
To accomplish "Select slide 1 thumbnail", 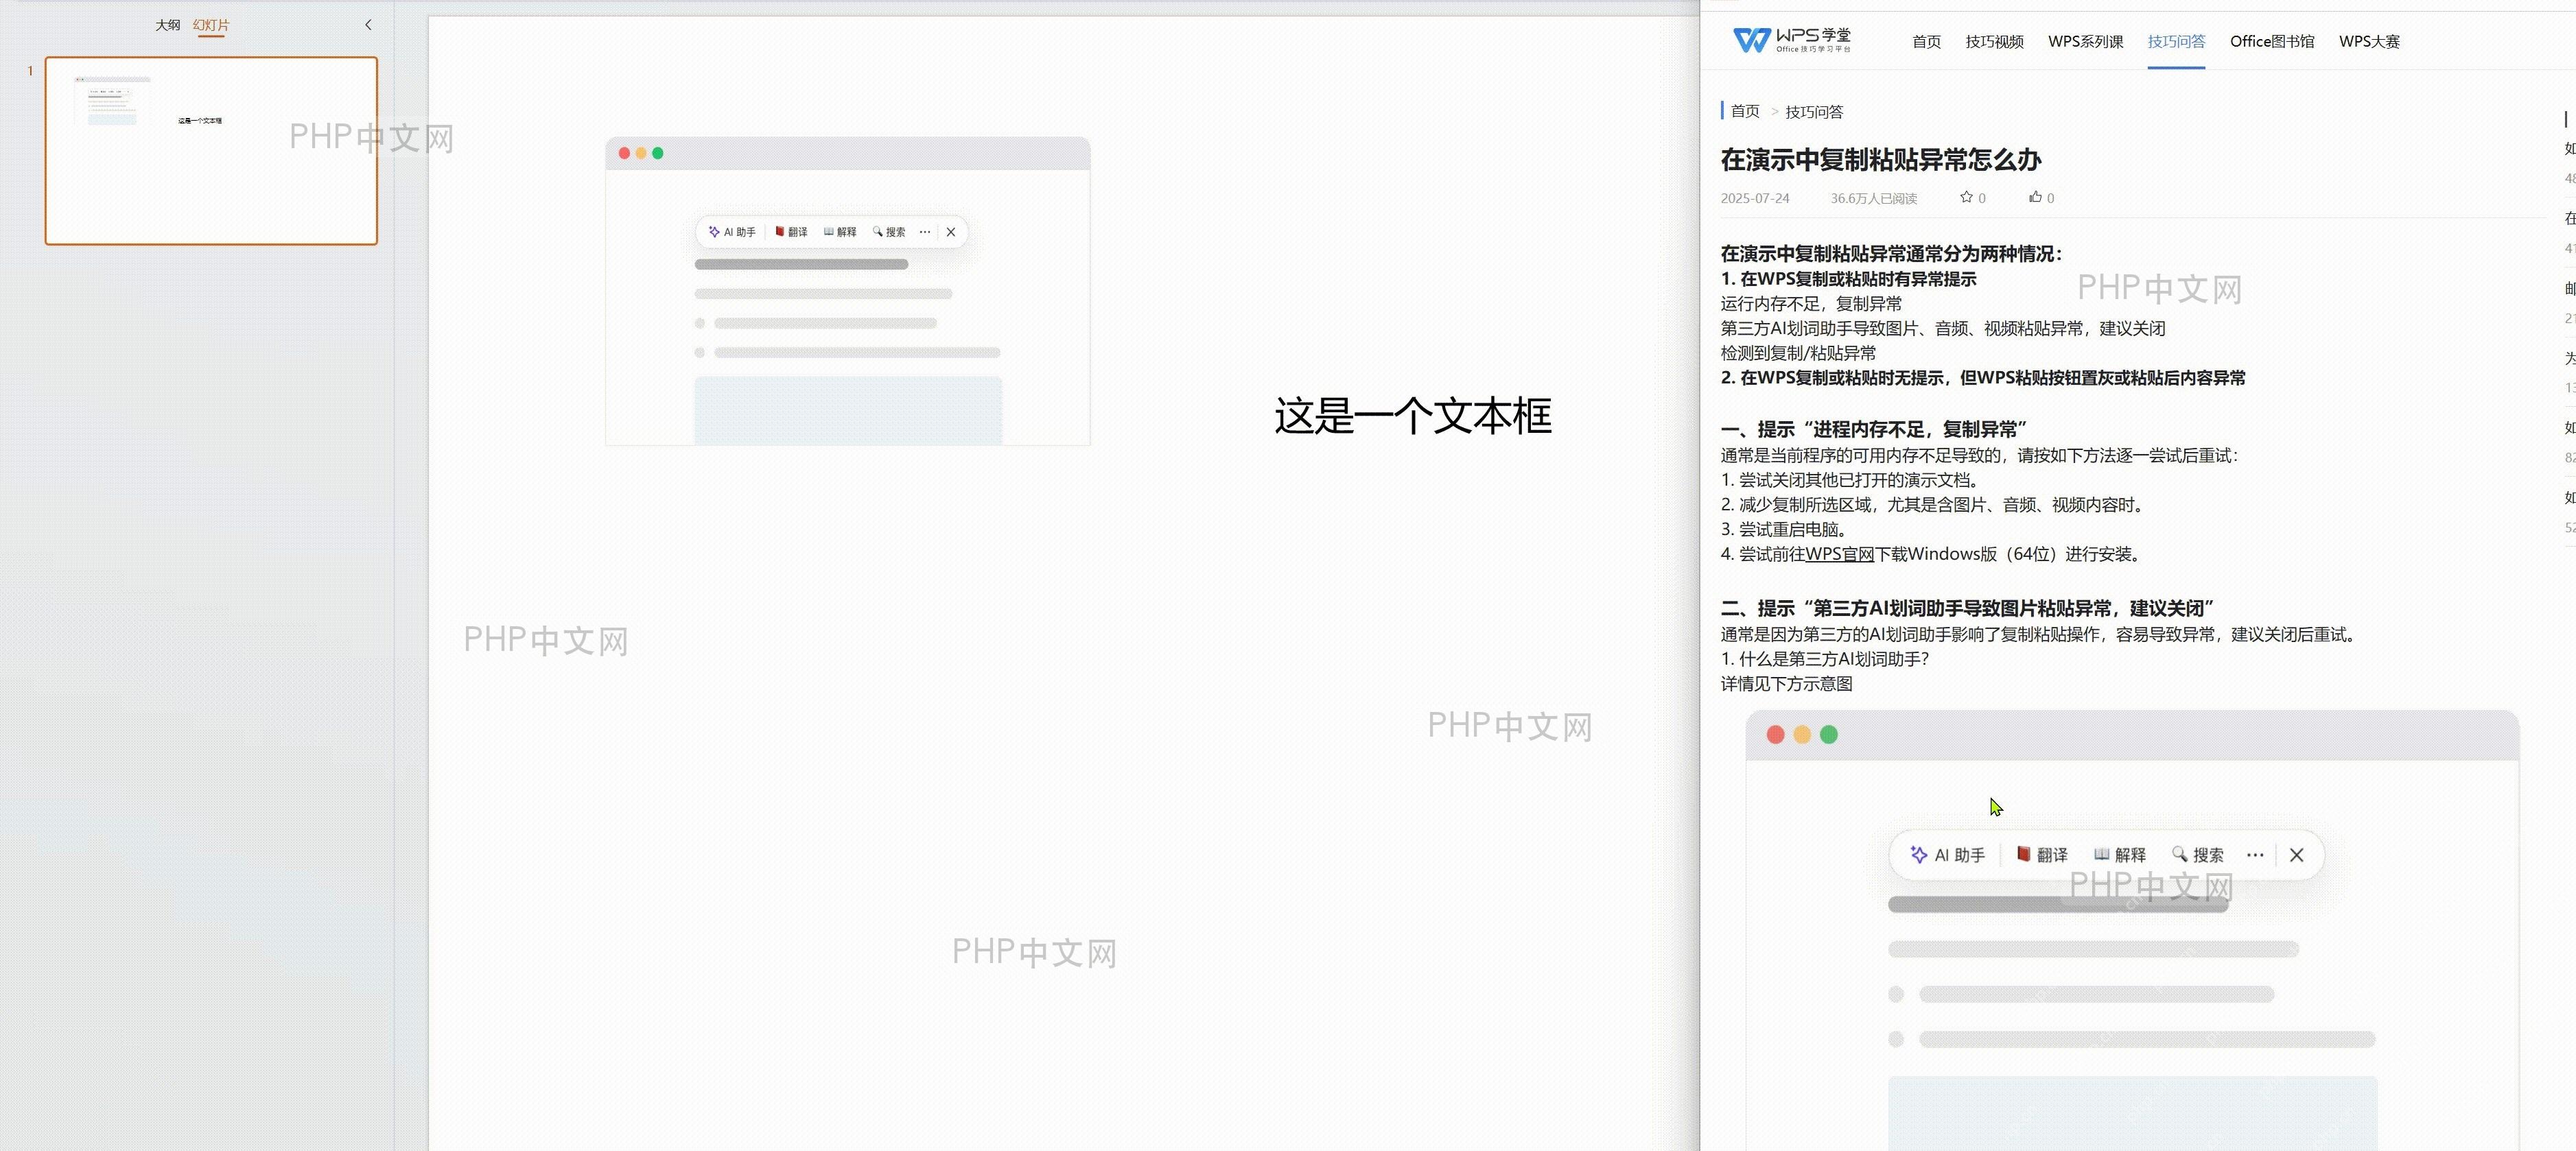I will tap(211, 151).
